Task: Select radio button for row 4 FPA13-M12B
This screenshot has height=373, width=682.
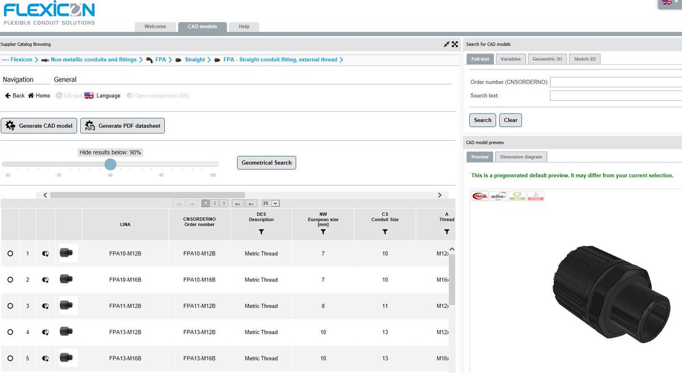Action: point(10,332)
